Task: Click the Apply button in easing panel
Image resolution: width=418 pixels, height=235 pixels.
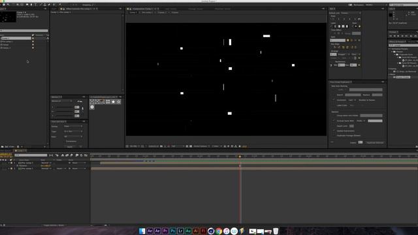Action: pos(71,146)
